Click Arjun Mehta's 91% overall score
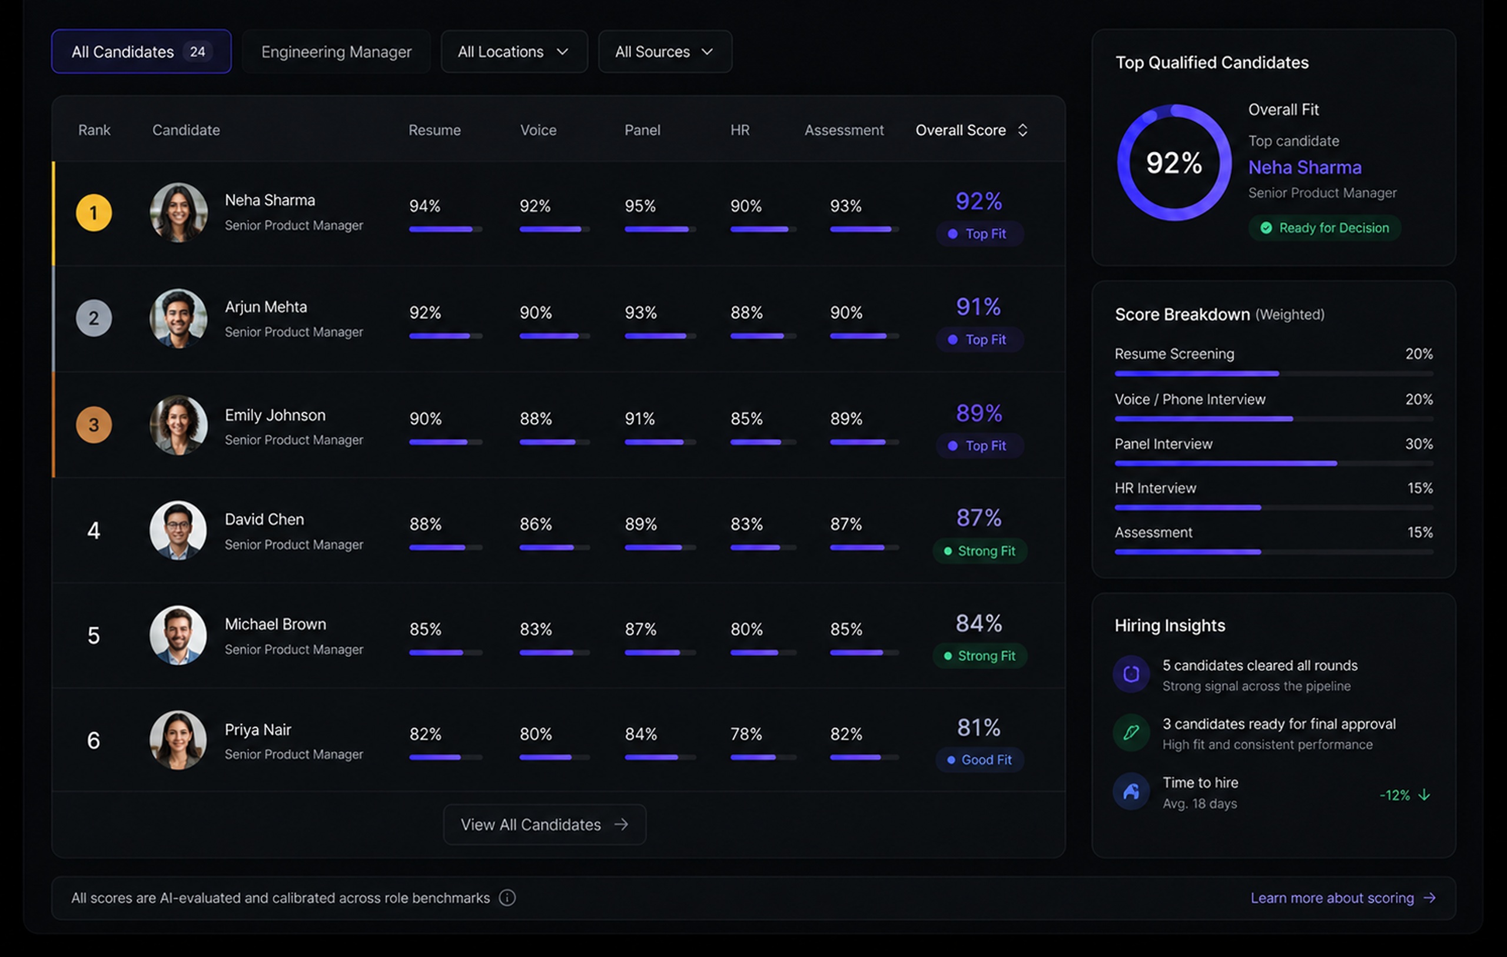Viewport: 1507px width, 957px height. [979, 307]
